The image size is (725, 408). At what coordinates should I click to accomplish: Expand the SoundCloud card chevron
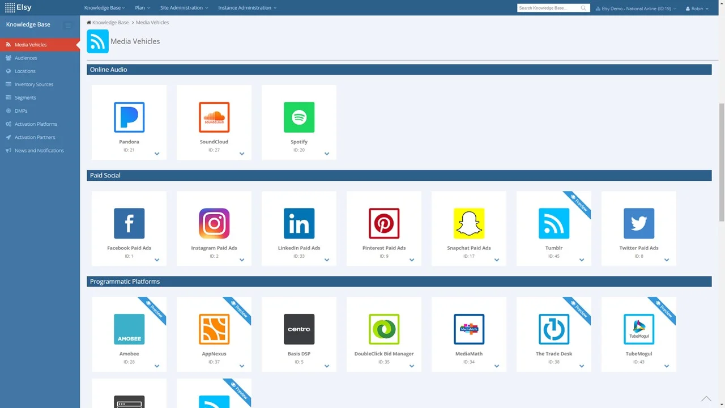point(242,154)
